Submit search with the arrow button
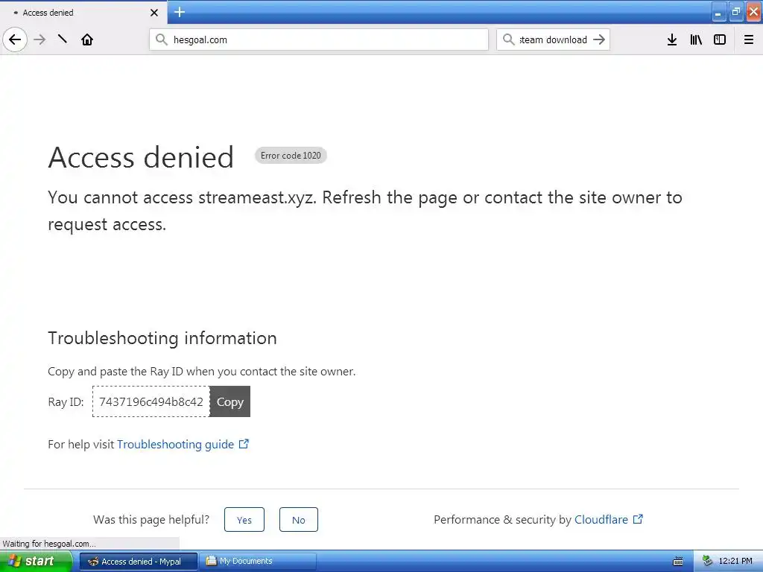763x572 pixels. coord(600,39)
